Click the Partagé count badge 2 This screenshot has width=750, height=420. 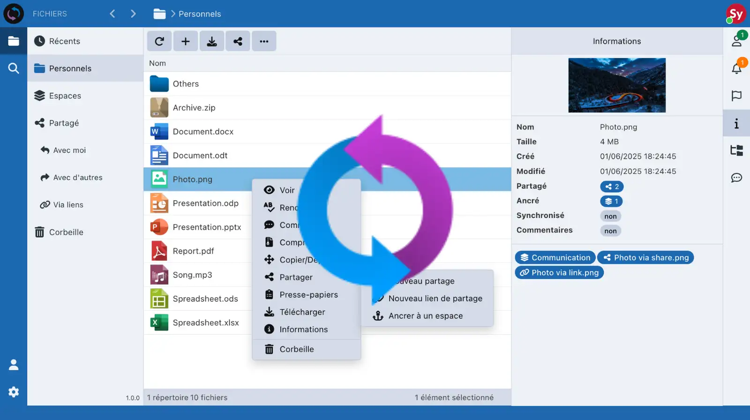612,187
